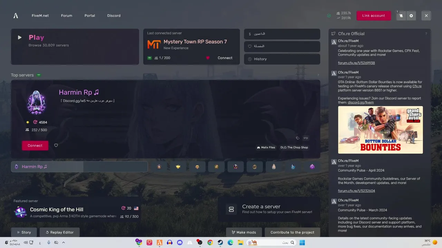Select the purple gem server icon
The width and height of the screenshot is (442, 248).
[x=312, y=167]
